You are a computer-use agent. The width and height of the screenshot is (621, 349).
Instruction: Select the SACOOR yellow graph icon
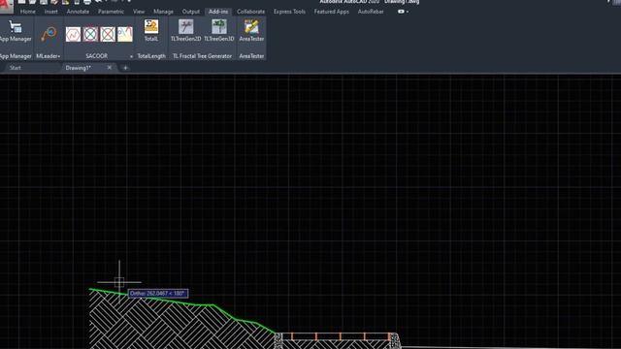pyautogui.click(x=125, y=35)
